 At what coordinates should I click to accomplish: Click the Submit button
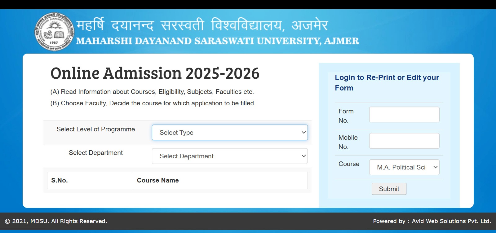(x=389, y=189)
